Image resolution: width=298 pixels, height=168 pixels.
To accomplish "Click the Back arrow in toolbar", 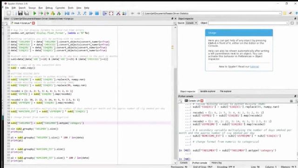I will tap(132, 14).
